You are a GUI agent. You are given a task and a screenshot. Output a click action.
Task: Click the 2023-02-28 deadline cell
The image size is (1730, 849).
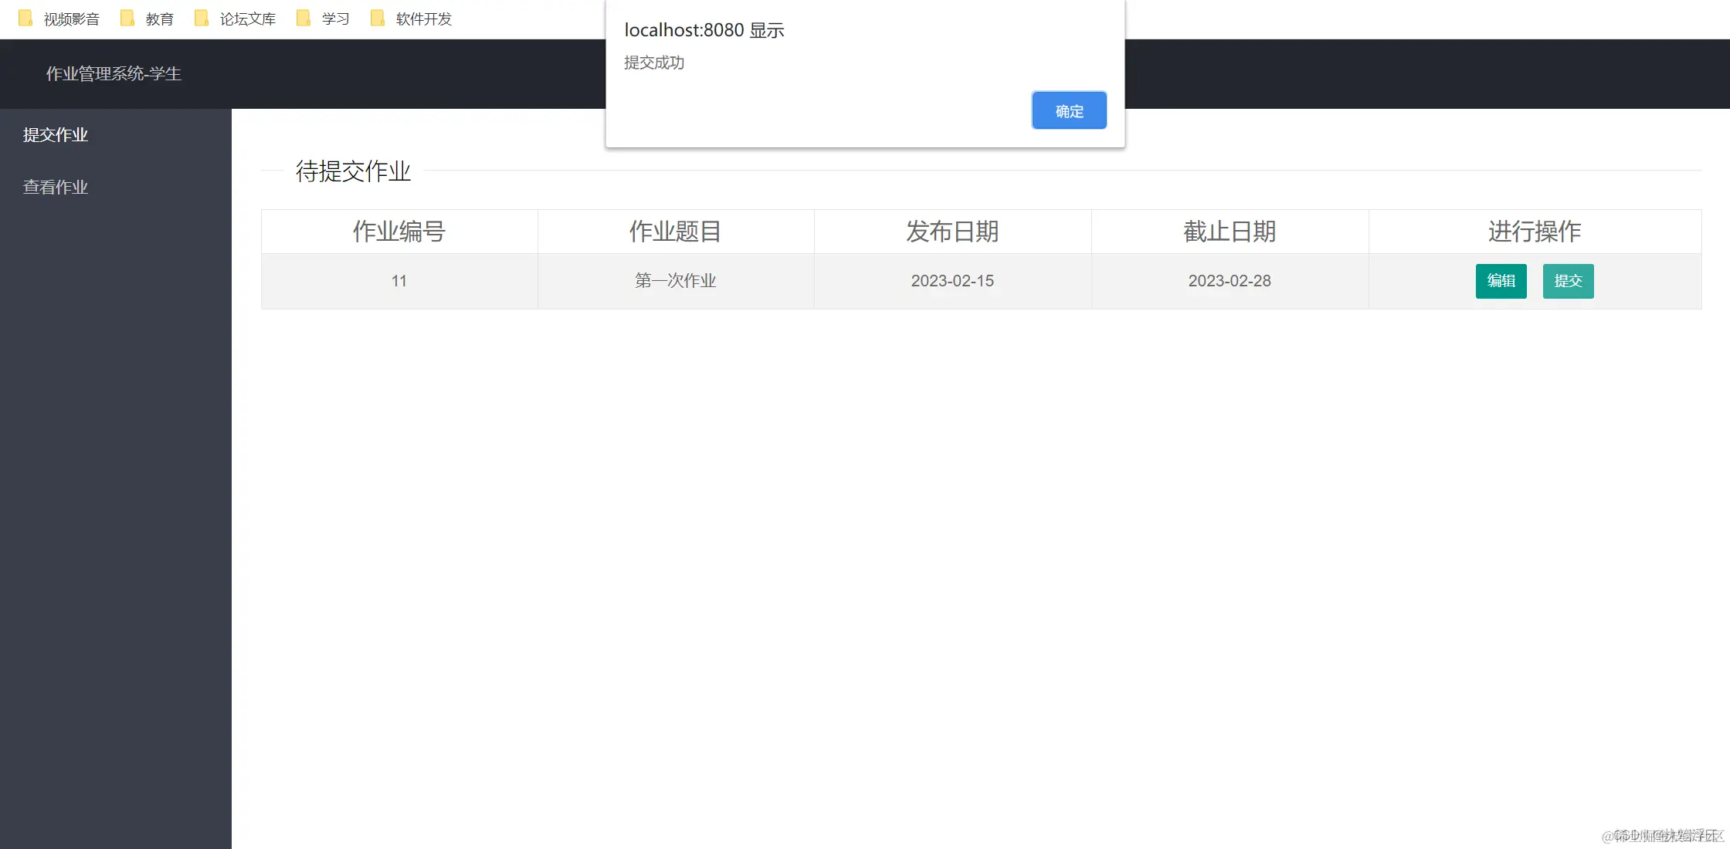coord(1230,281)
